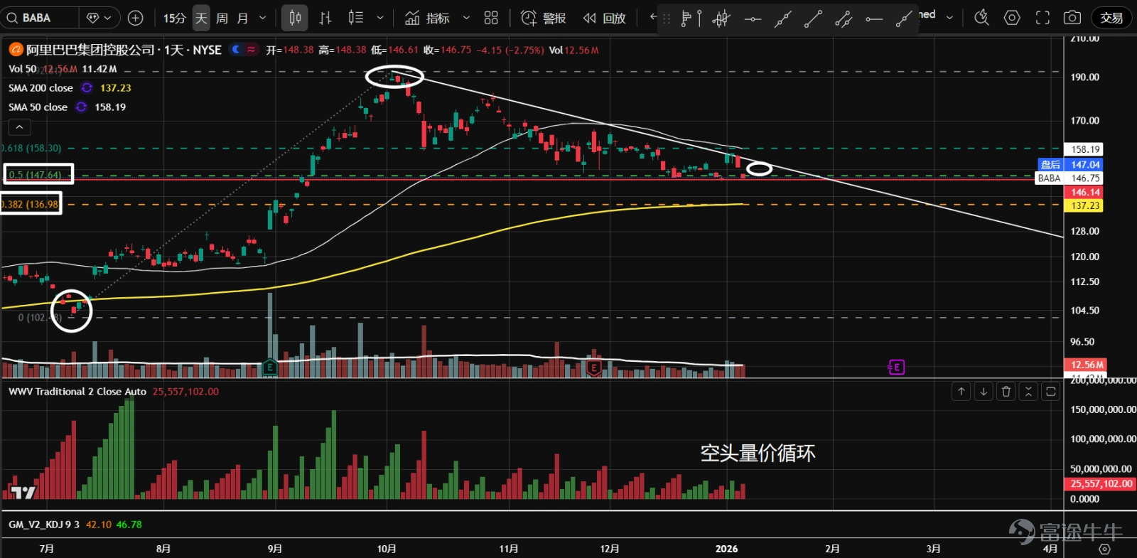Click the purple upcoming earnings E marker

(x=896, y=367)
